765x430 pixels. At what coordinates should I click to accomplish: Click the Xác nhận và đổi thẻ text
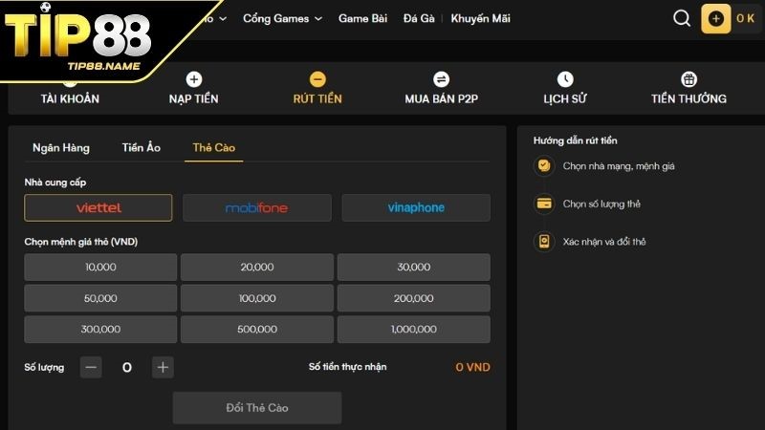tap(604, 242)
